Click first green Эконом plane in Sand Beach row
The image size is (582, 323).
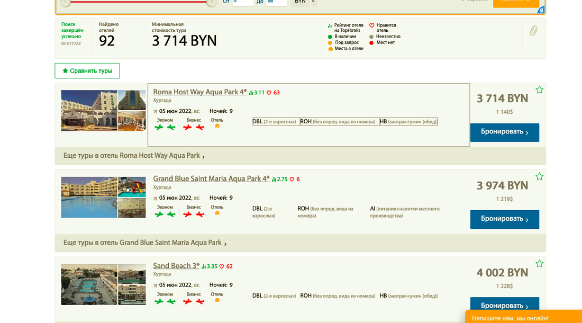click(159, 301)
